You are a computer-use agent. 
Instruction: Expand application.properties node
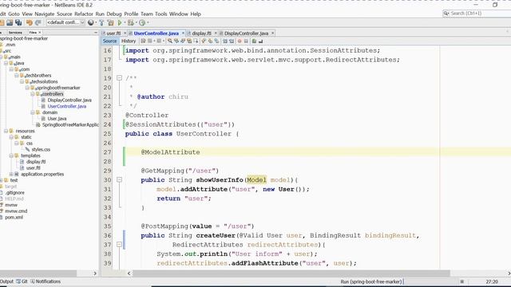tap(11, 175)
